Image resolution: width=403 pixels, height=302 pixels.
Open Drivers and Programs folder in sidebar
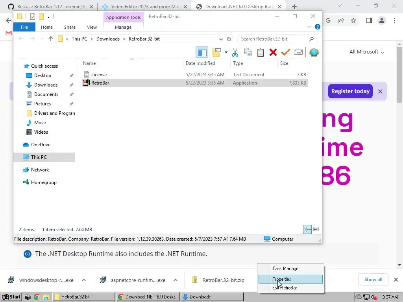tap(54, 113)
